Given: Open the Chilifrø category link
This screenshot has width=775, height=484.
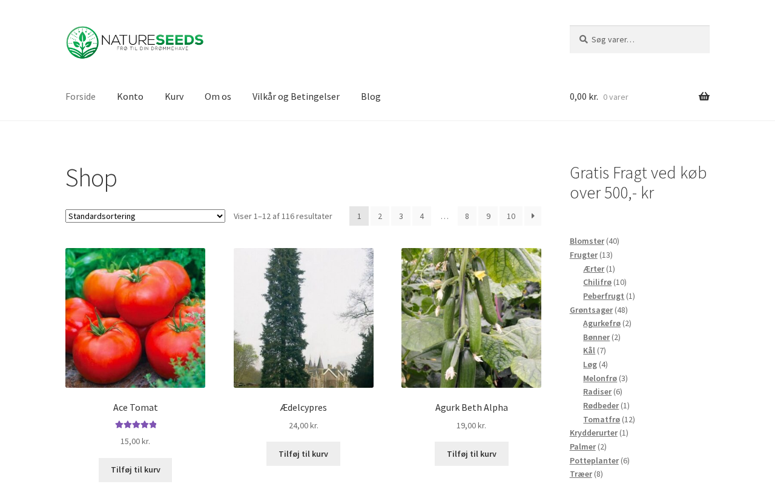Looking at the screenshot, I should (x=597, y=282).
